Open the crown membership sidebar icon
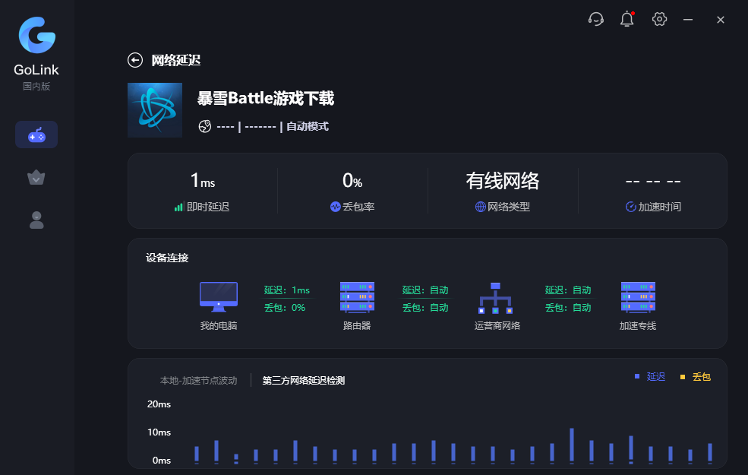 (x=36, y=178)
